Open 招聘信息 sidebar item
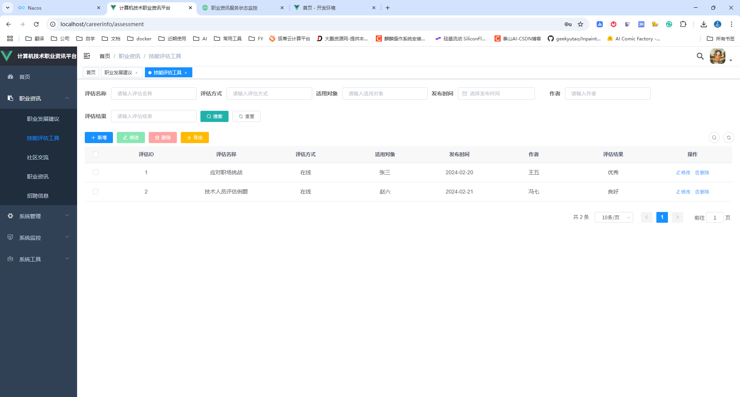Screen dimensions: 740x397 (x=39, y=196)
